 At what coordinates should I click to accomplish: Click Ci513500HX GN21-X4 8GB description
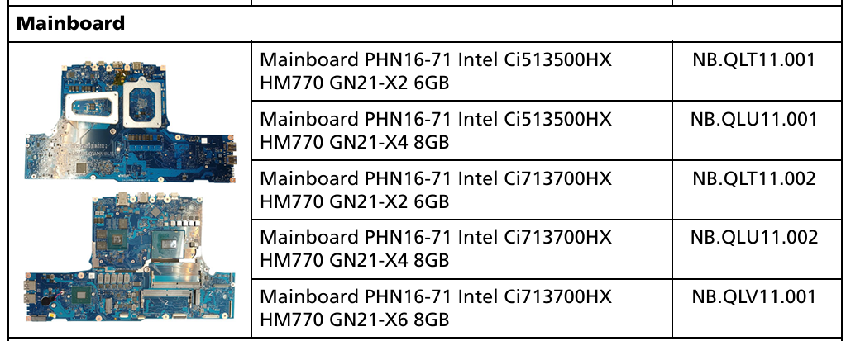(436, 130)
